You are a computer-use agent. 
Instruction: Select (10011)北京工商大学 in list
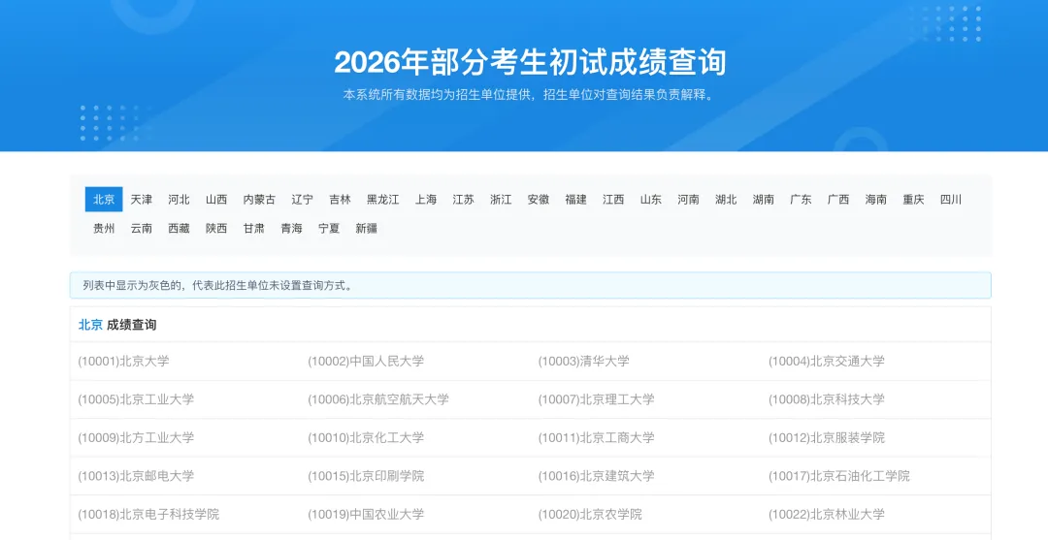pyautogui.click(x=596, y=438)
